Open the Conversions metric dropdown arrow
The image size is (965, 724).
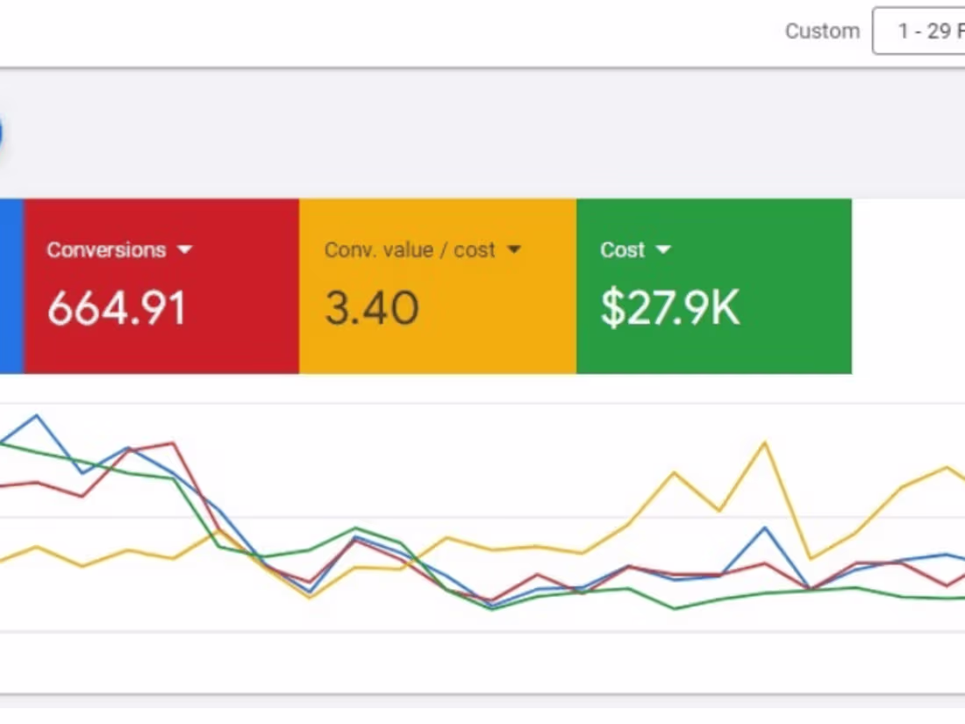(x=185, y=249)
